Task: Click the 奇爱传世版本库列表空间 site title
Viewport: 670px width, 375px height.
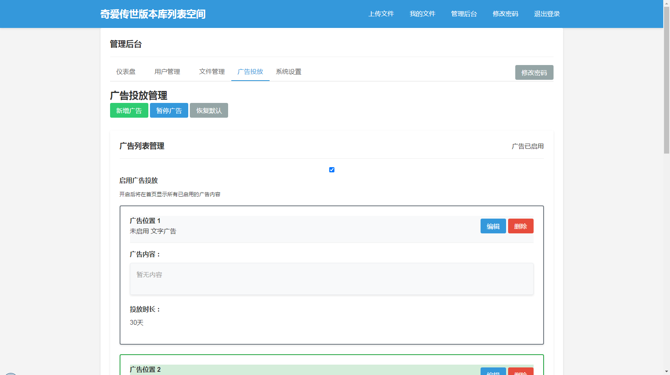Action: pyautogui.click(x=153, y=14)
